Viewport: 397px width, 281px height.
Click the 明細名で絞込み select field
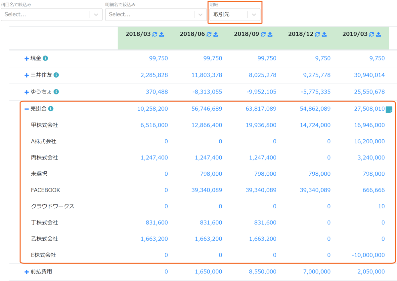(156, 15)
